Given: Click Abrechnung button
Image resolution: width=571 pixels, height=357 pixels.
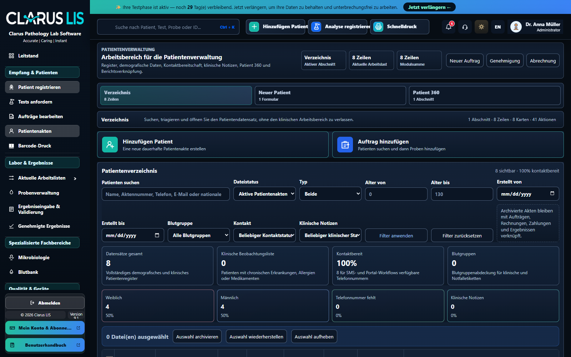Looking at the screenshot, I should coord(543,61).
